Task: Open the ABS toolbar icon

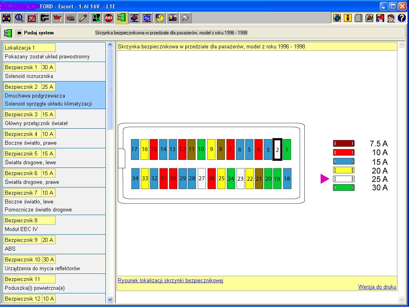Action: 109,18
